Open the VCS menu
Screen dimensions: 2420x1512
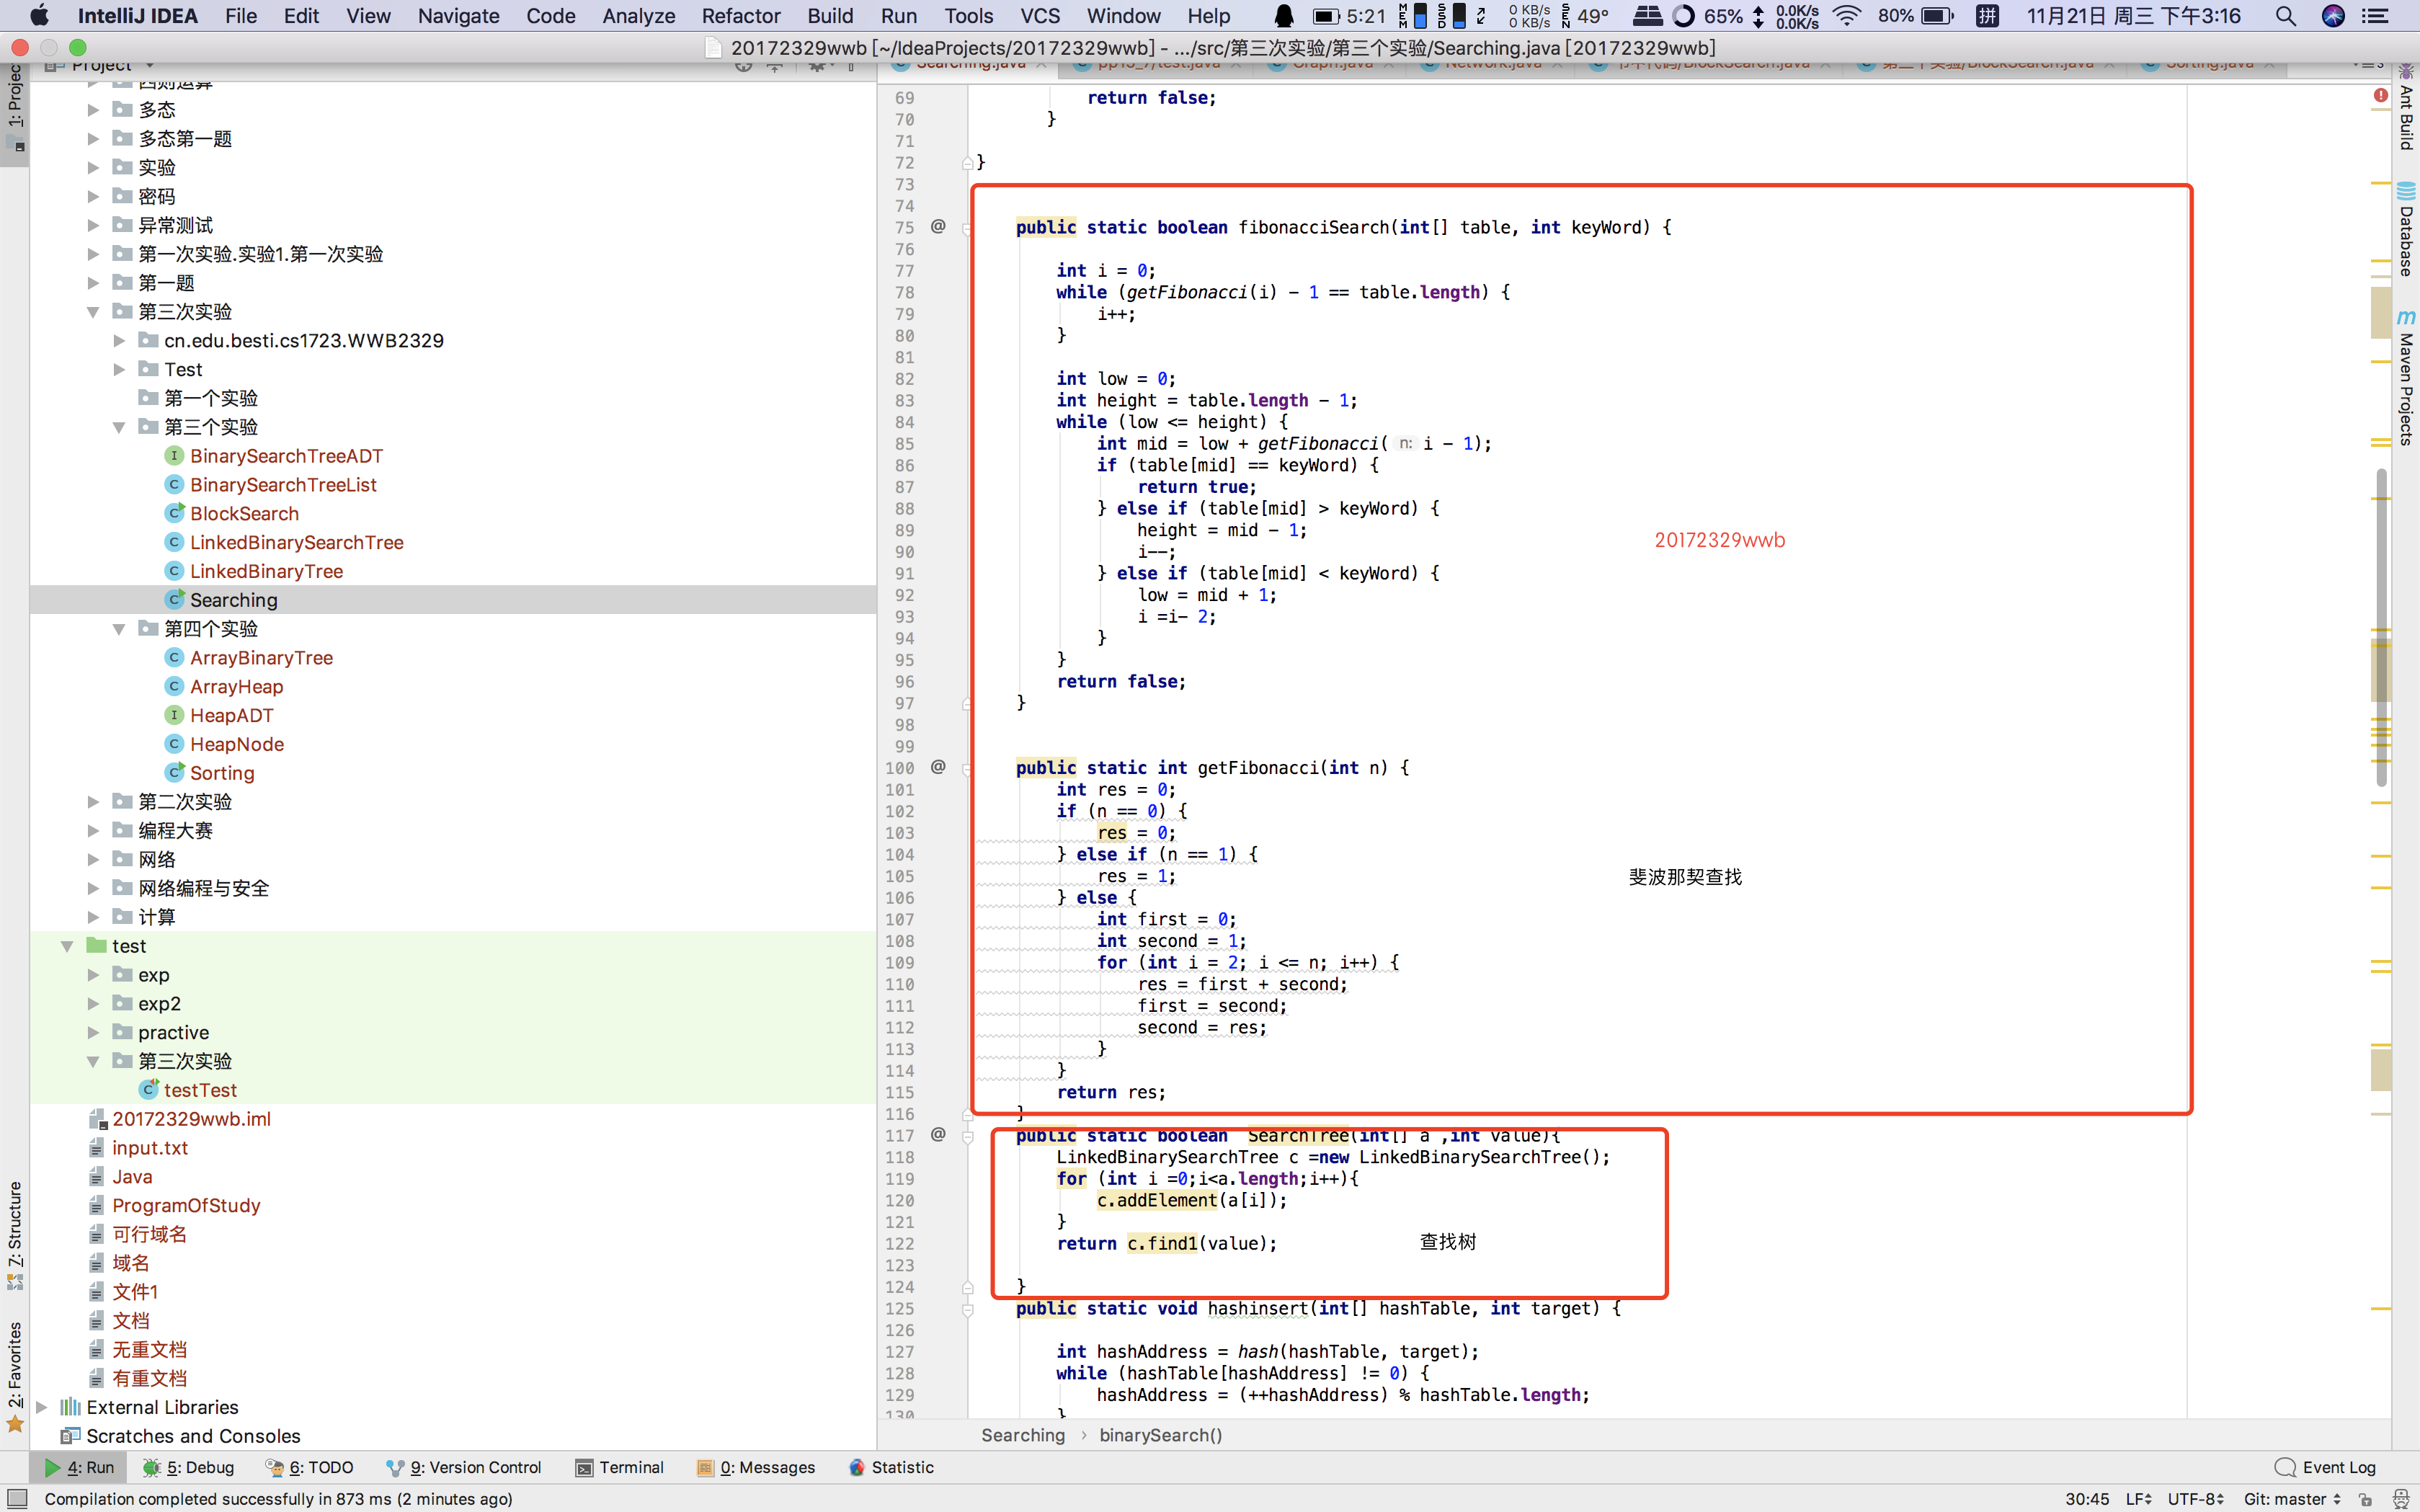pos(1039,16)
